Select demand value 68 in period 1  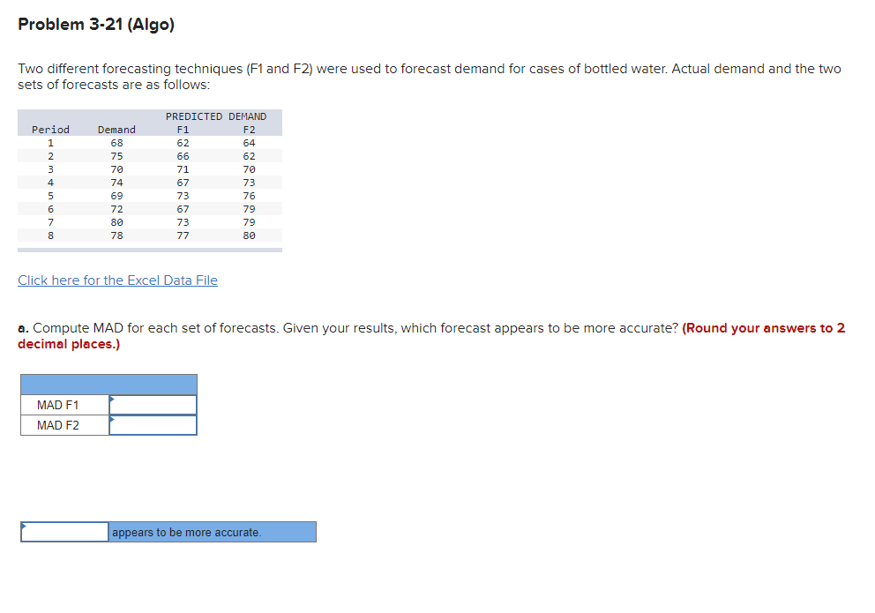(x=116, y=142)
